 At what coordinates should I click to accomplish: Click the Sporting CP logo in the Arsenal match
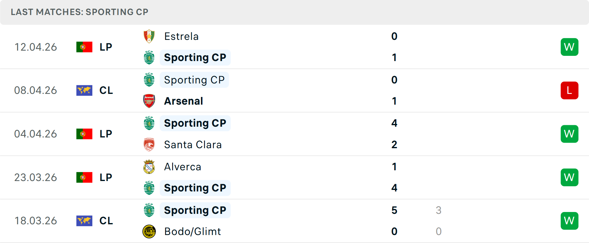point(149,80)
